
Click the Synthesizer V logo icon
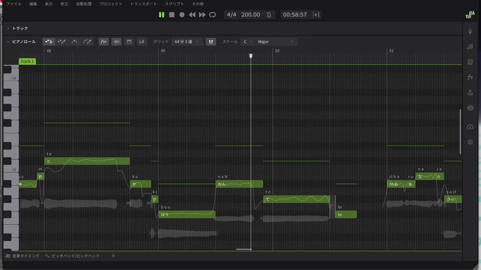[x=470, y=15]
